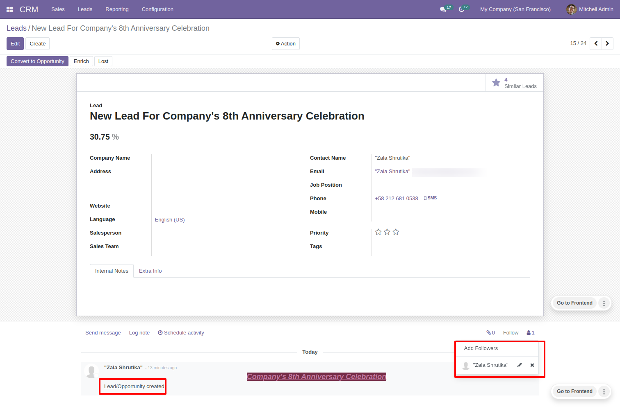Set priority to third star
Image resolution: width=620 pixels, height=418 pixels.
tap(396, 232)
